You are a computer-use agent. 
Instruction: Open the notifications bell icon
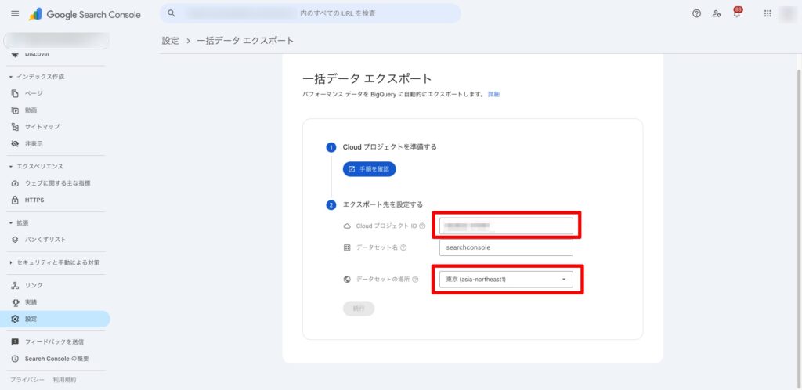coord(736,14)
